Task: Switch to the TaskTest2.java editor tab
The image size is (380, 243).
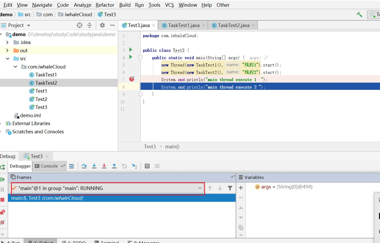Action: pos(233,25)
